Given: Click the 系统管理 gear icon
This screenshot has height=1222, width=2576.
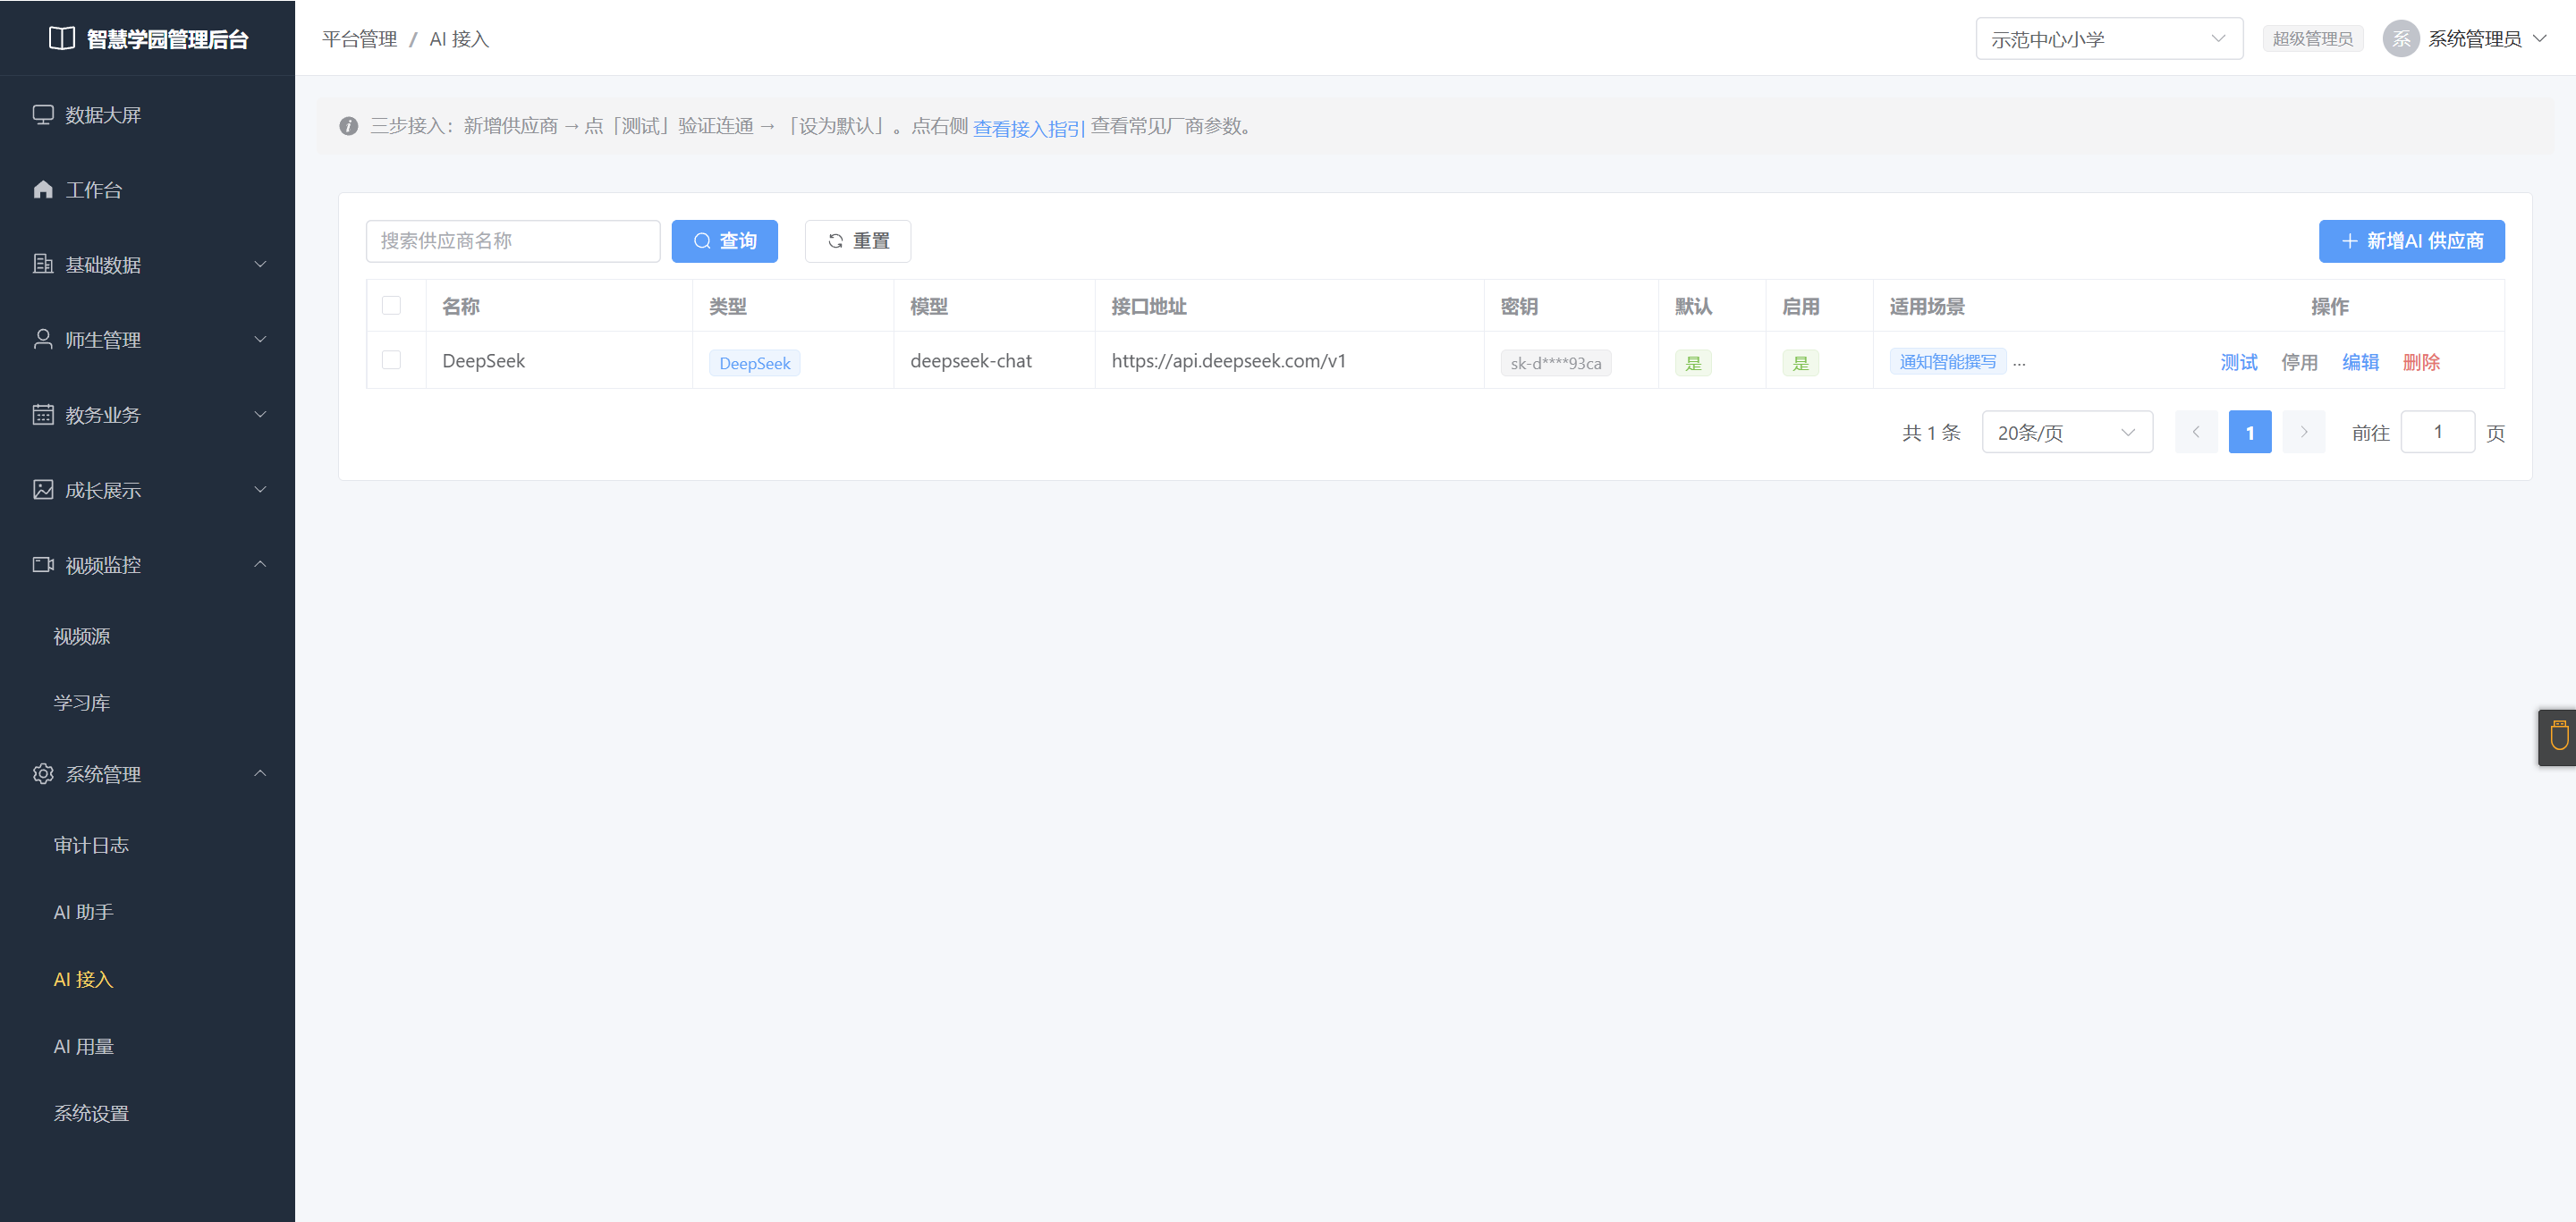Looking at the screenshot, I should 43,773.
